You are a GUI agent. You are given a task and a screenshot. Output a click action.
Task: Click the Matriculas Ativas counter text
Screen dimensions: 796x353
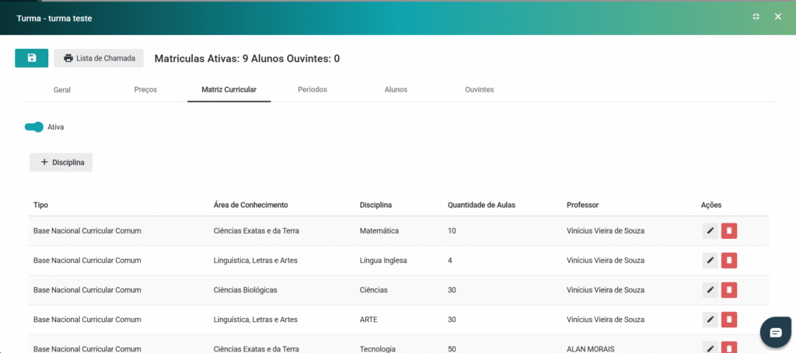[201, 59]
